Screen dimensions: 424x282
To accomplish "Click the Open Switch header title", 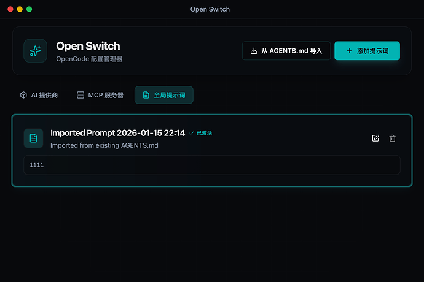I will (x=88, y=46).
